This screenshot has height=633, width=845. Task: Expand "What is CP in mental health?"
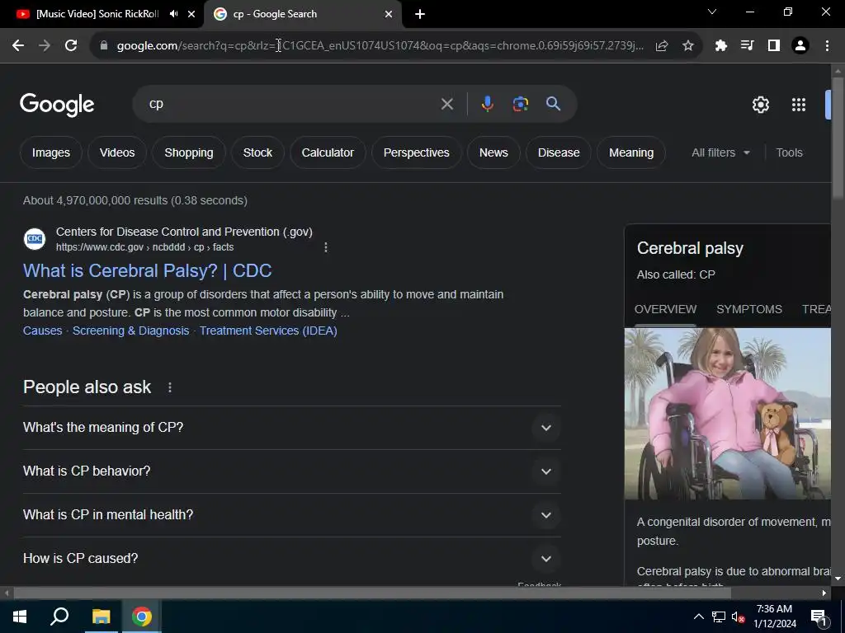coord(291,514)
